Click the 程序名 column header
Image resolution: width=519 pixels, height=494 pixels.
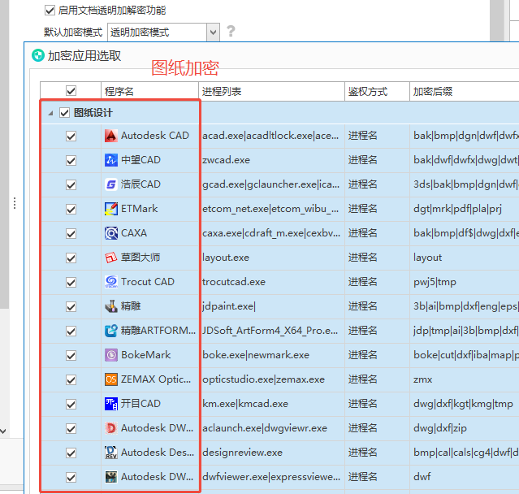coord(149,91)
